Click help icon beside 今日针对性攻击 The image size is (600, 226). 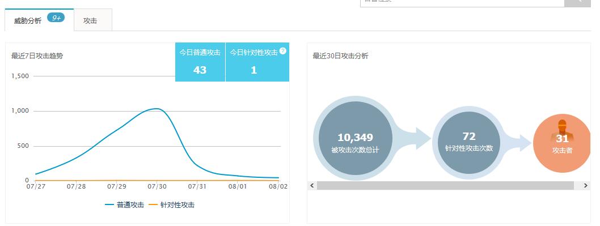(x=283, y=51)
